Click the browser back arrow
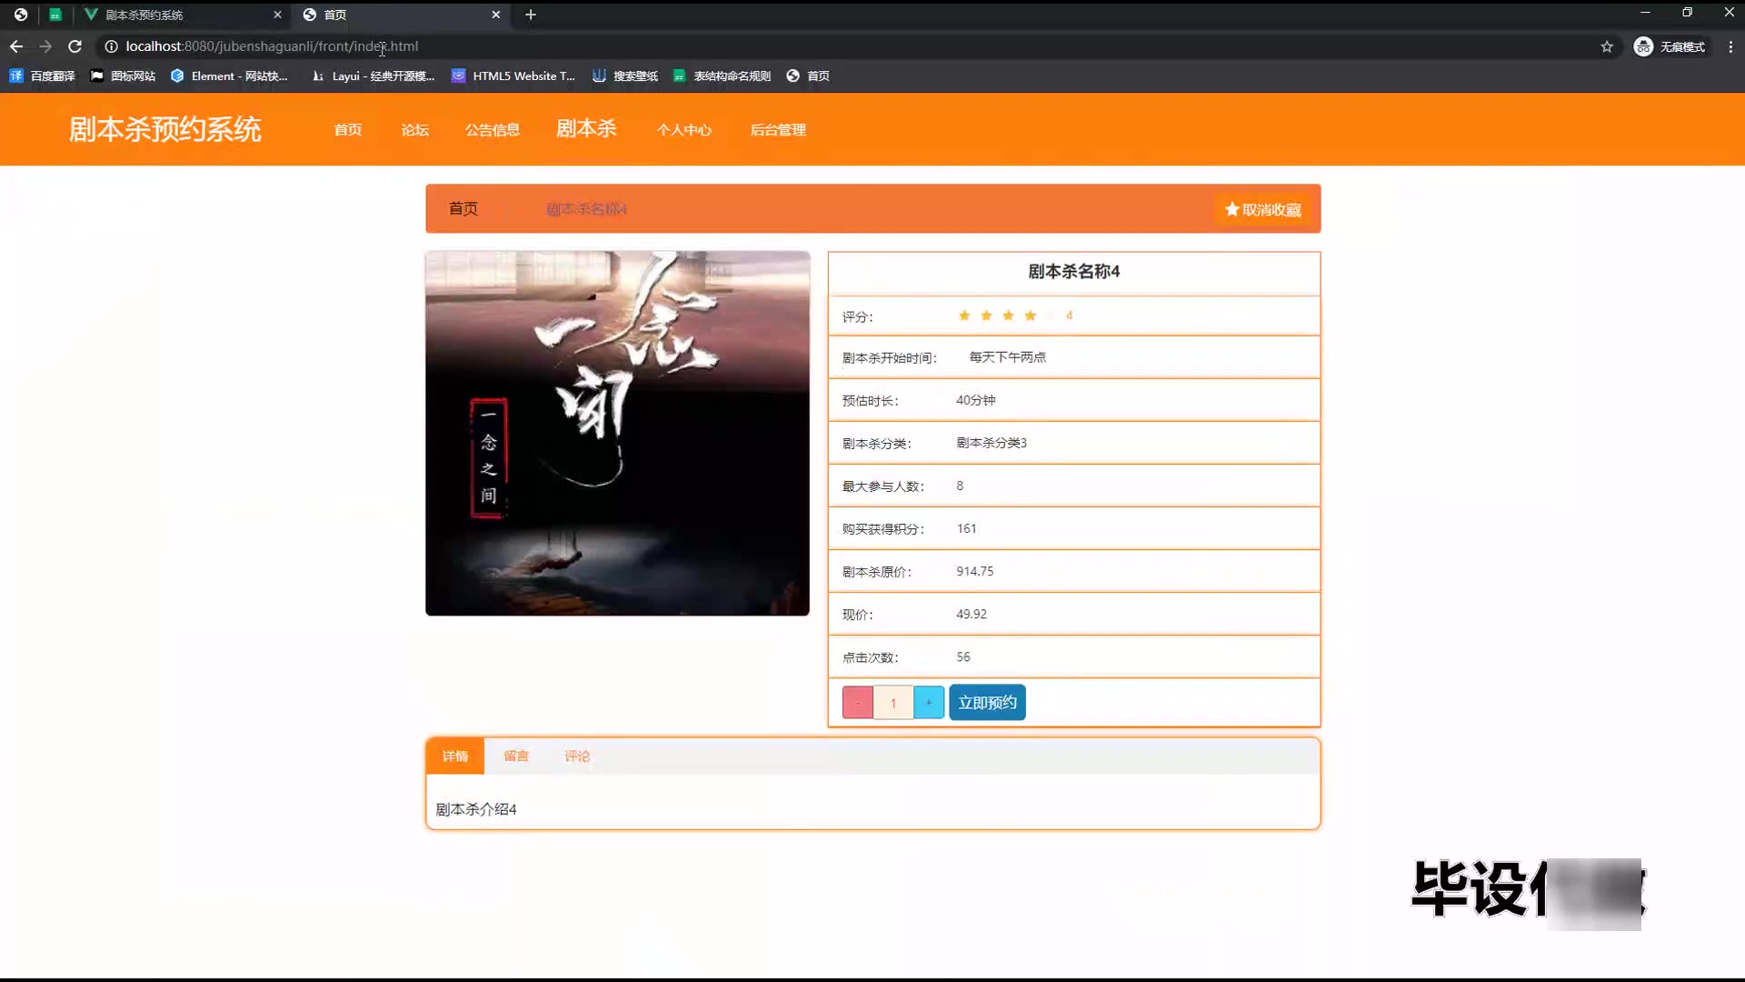 point(16,46)
